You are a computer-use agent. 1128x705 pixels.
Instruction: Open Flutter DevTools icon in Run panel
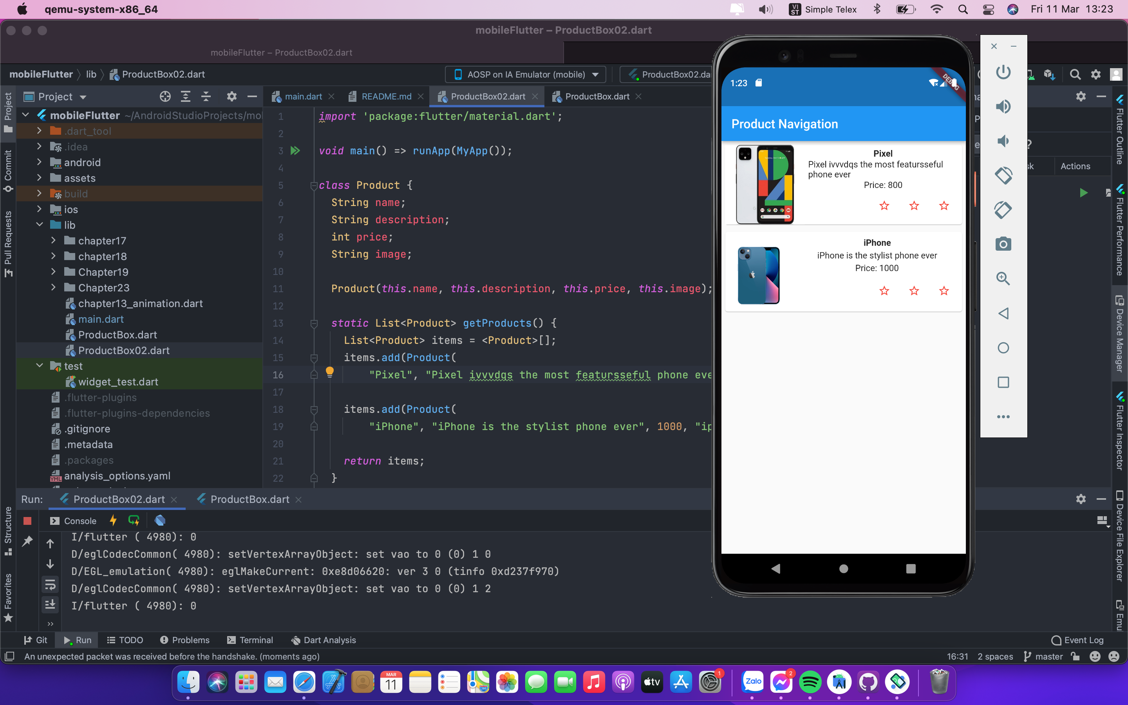pos(160,521)
